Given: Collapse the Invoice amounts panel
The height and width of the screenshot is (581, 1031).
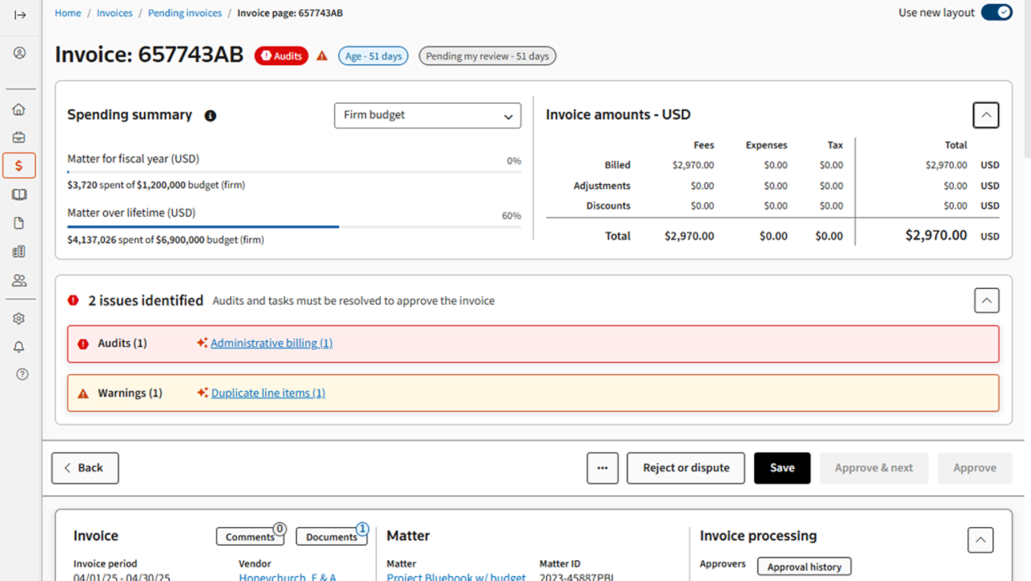Looking at the screenshot, I should [x=985, y=115].
